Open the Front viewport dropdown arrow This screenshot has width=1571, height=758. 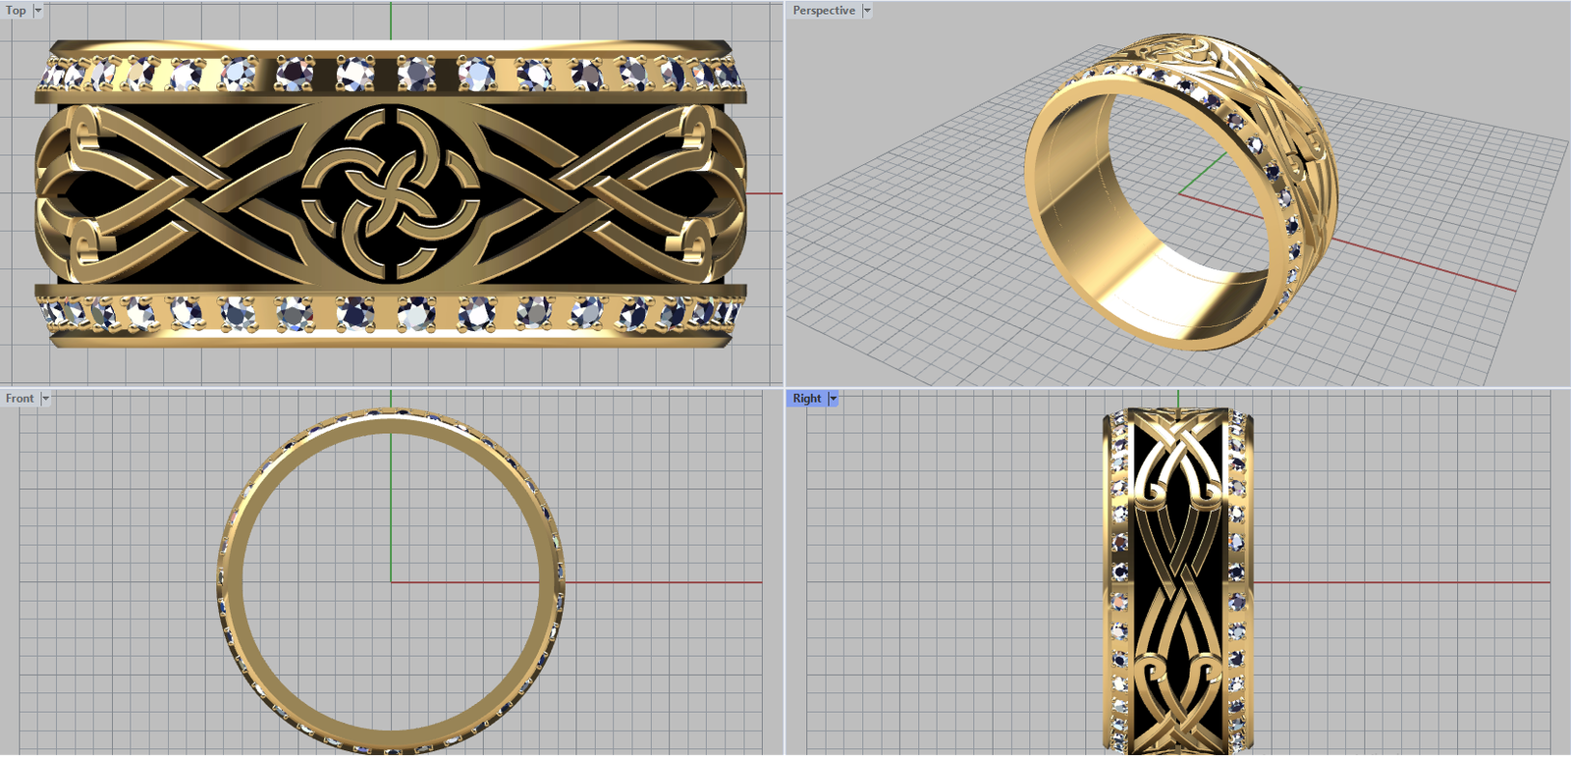45,399
